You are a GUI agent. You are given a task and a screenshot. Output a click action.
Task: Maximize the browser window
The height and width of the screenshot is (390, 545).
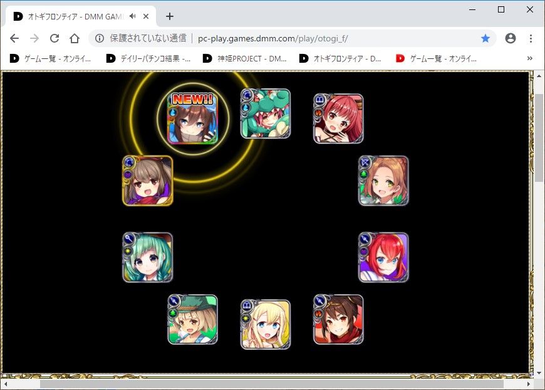pos(501,9)
